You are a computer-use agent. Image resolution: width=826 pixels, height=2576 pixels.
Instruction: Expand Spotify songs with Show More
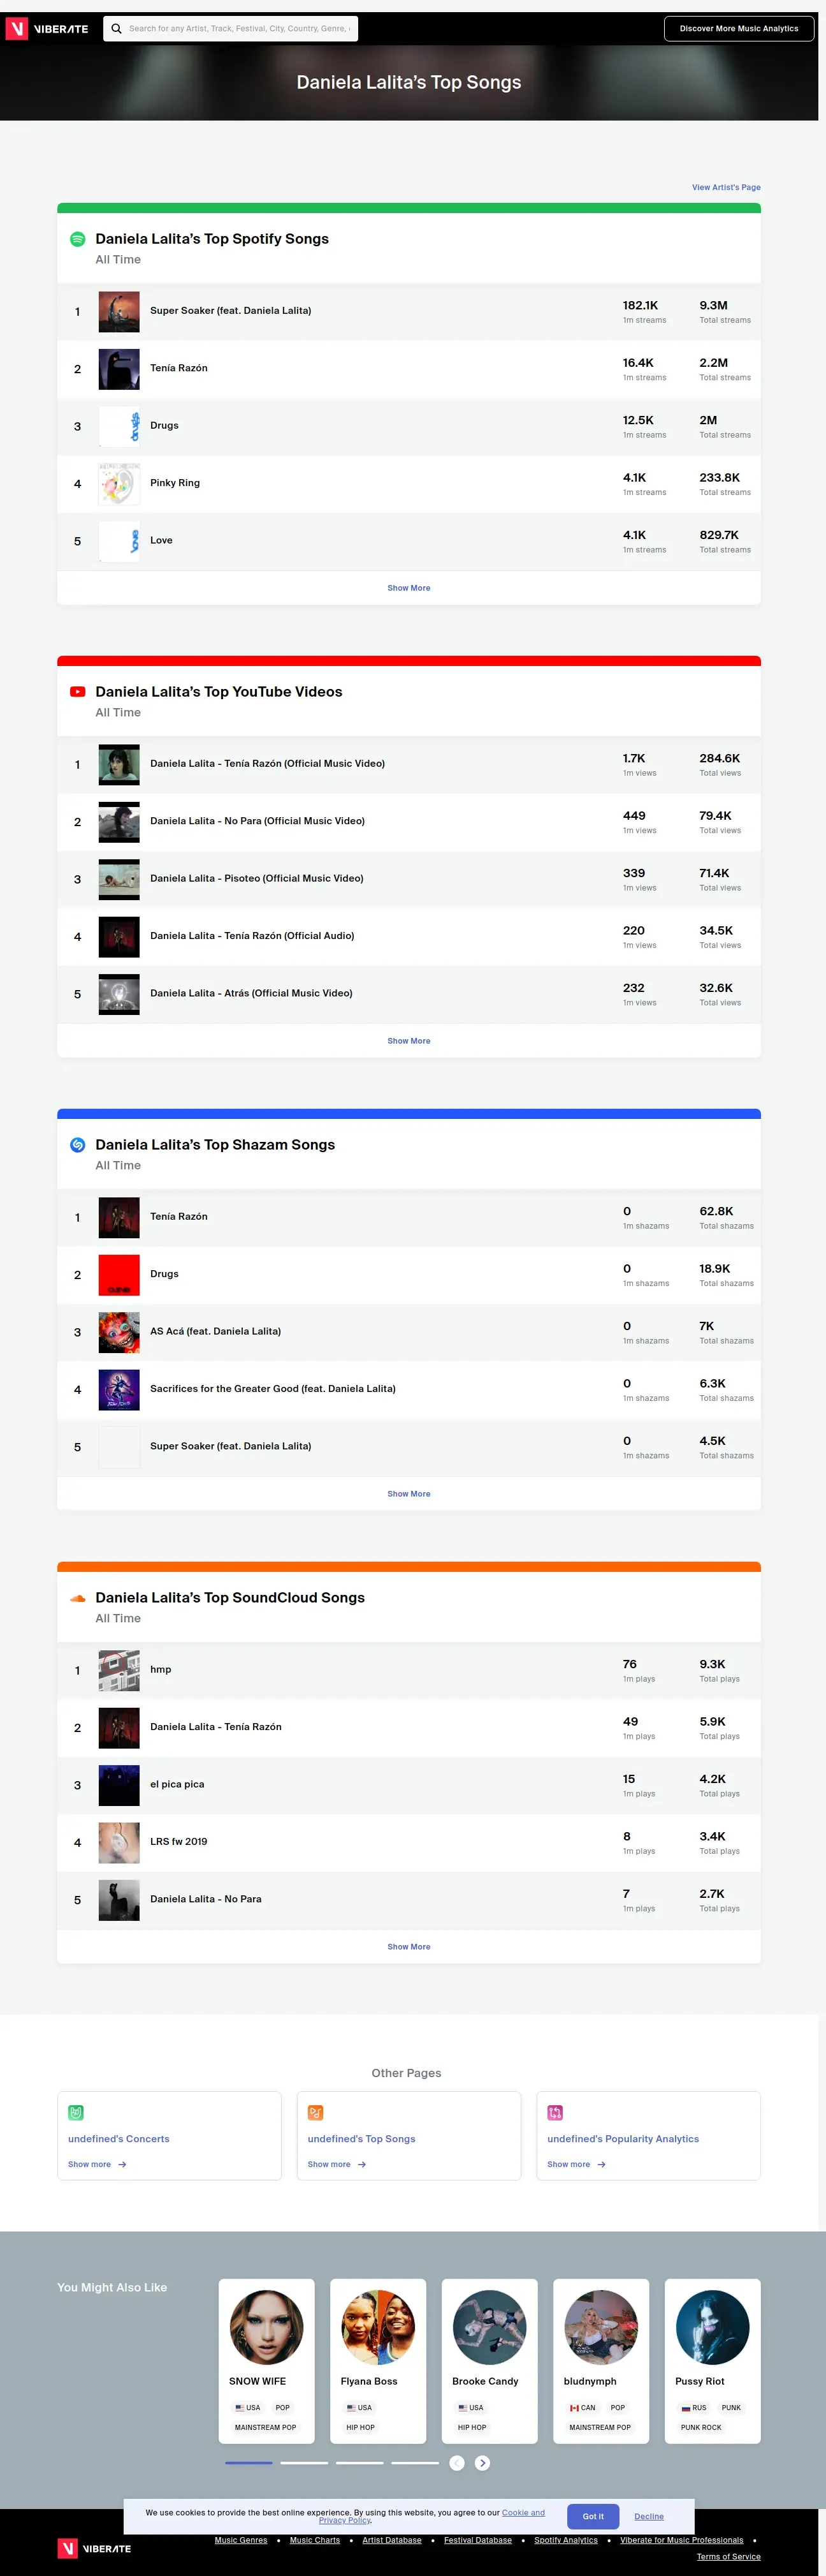click(x=409, y=588)
